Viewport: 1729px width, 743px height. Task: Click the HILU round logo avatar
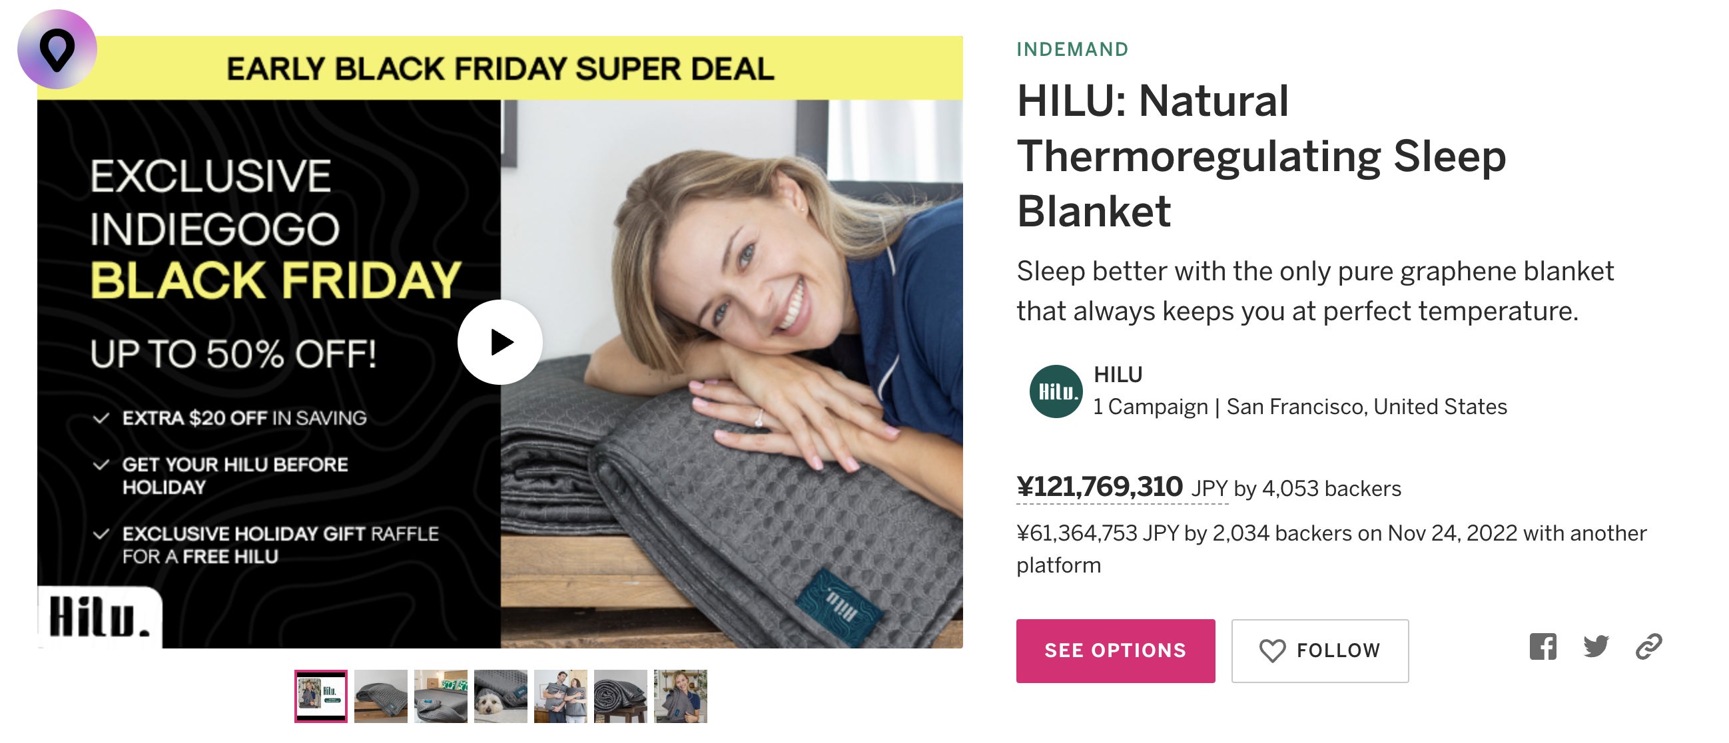tap(1056, 391)
